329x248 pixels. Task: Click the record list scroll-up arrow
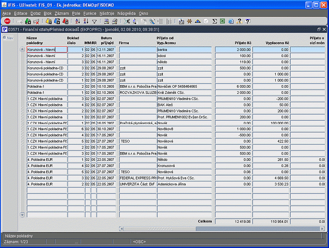(x=22, y=49)
